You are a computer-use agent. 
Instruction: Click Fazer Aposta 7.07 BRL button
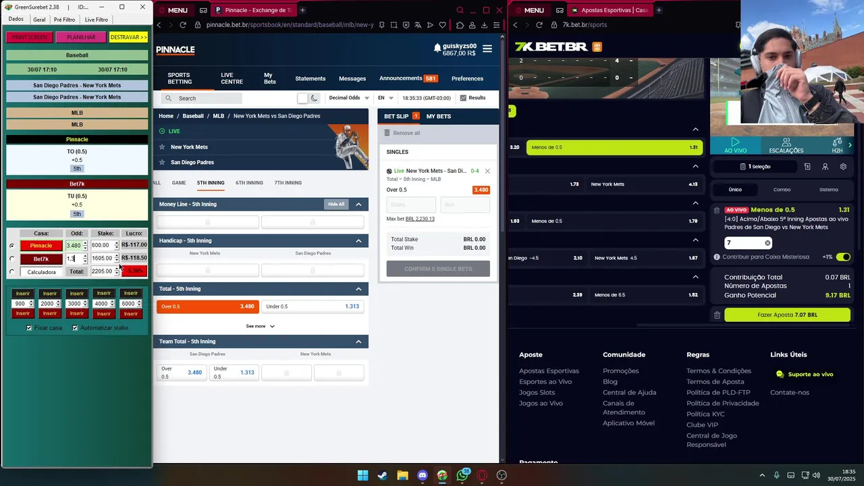787,315
